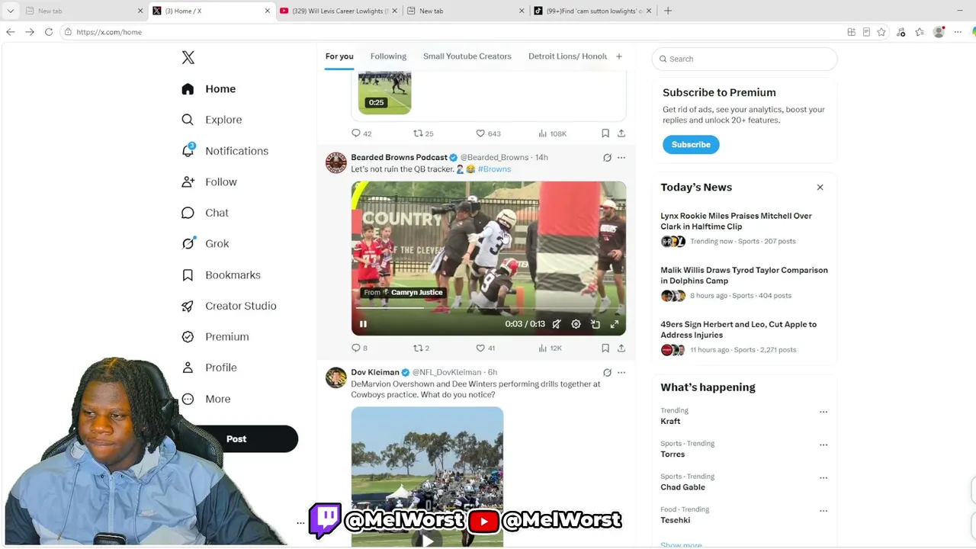976x549 pixels.
Task: Subscribe to Premium
Action: pyautogui.click(x=691, y=145)
